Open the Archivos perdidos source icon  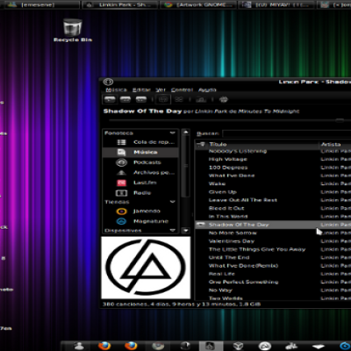[121, 173]
